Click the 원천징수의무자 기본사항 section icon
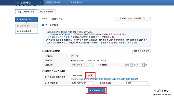 click(x=43, y=71)
